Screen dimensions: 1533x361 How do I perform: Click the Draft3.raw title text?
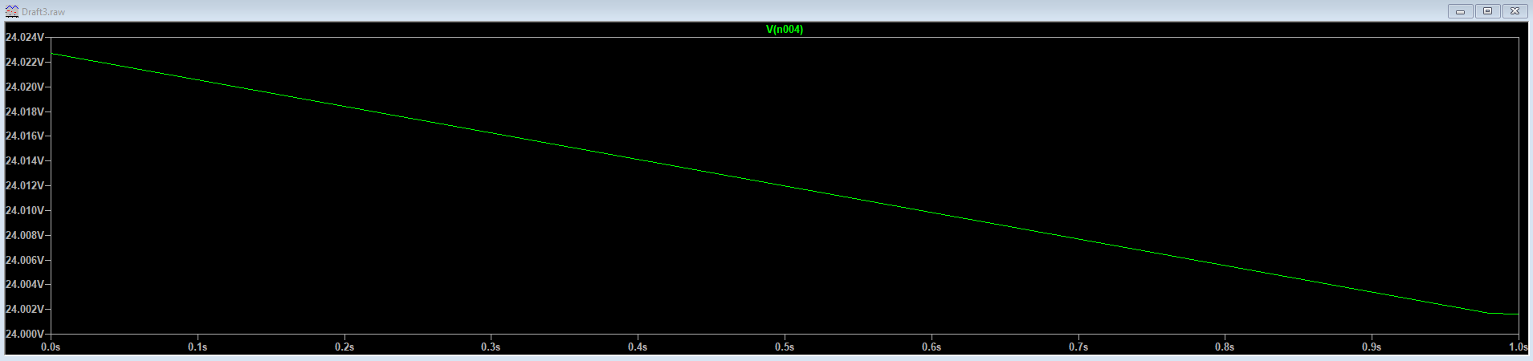(43, 12)
